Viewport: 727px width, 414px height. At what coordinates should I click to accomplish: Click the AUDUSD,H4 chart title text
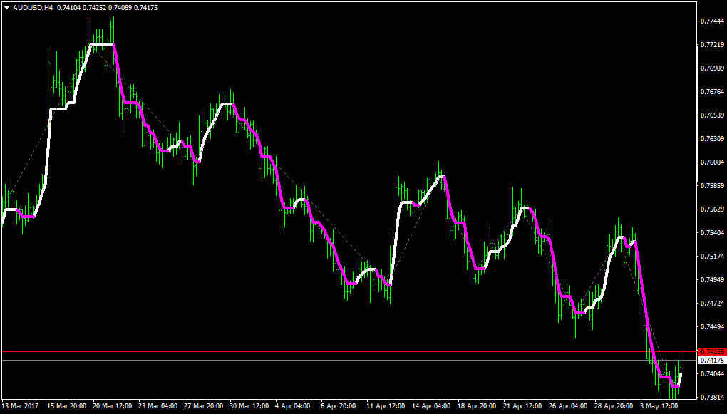pos(33,8)
